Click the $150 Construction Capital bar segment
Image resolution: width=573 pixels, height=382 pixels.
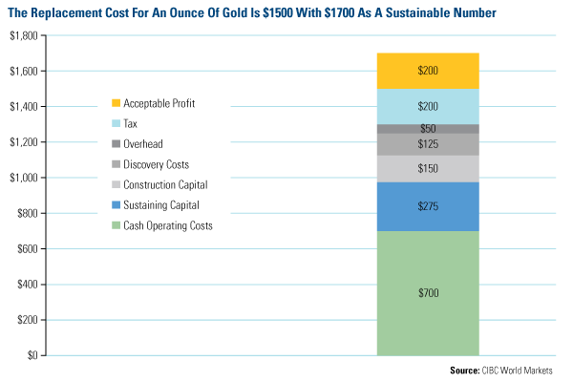(x=427, y=168)
